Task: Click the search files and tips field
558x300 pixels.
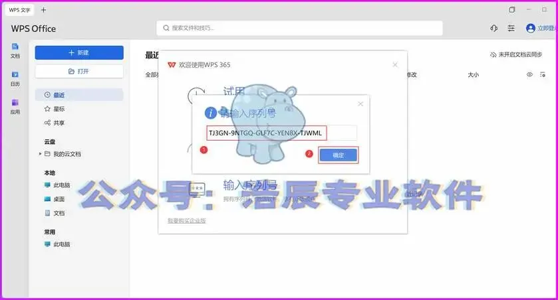Action: [299, 28]
